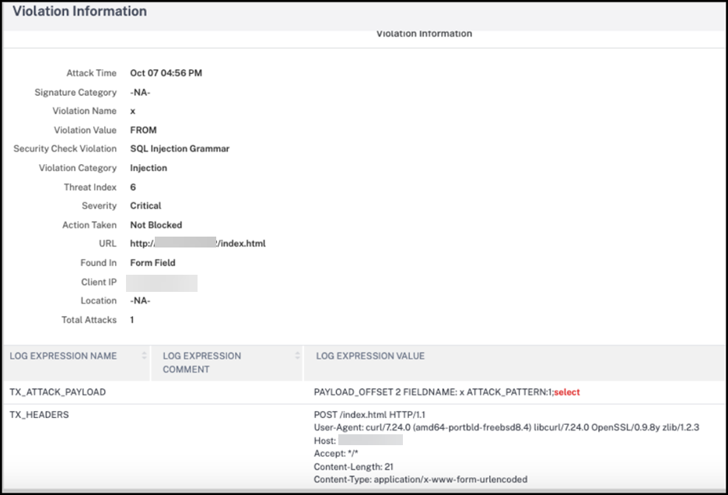Select the bold Violation Information page title

(x=79, y=11)
